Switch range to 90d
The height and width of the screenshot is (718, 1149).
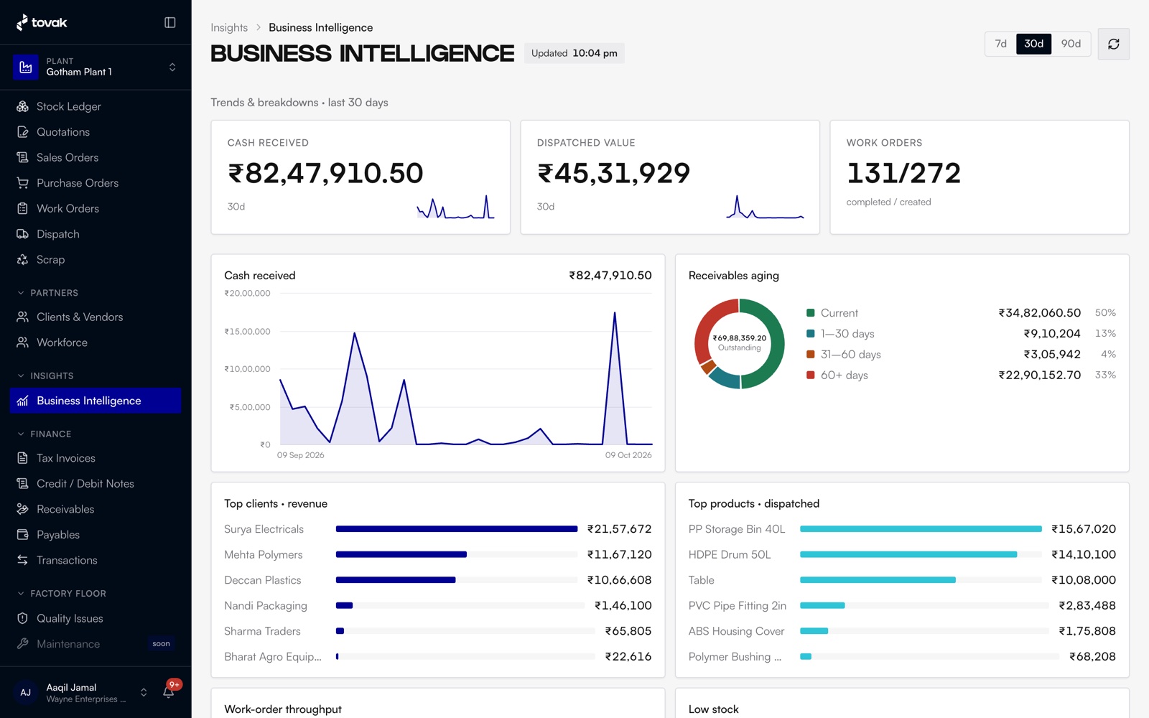[1071, 44]
